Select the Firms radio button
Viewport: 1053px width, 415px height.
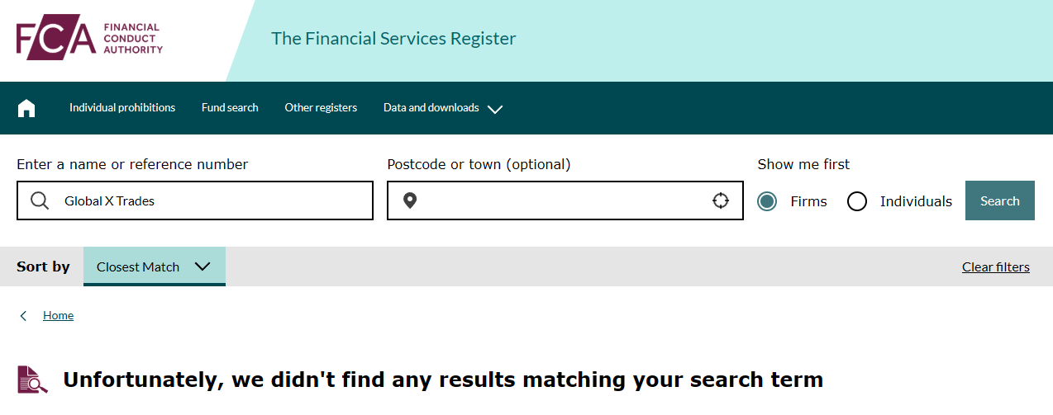767,201
